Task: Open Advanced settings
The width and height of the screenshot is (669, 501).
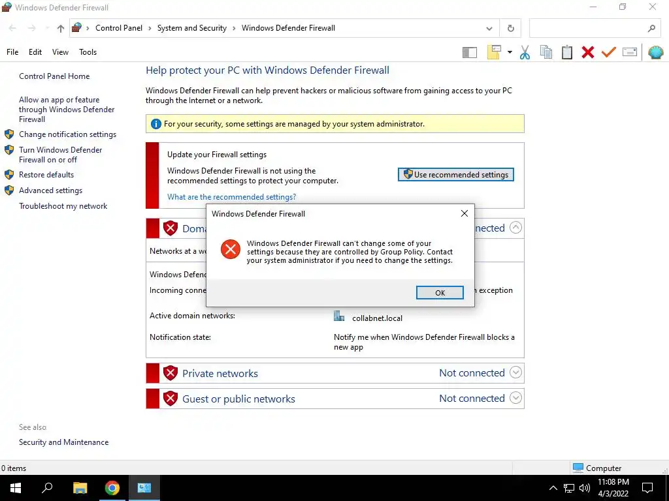Action: (x=50, y=190)
